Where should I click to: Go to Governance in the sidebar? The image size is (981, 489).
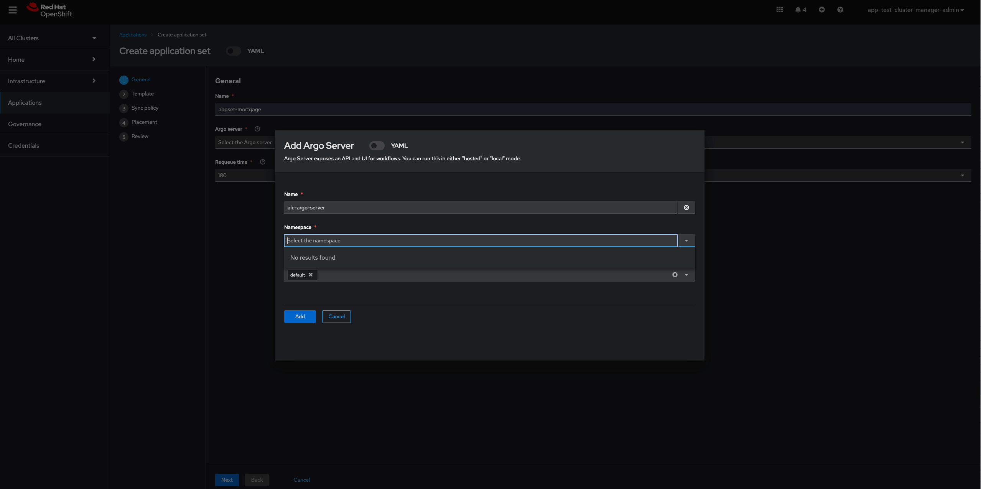pyautogui.click(x=25, y=124)
